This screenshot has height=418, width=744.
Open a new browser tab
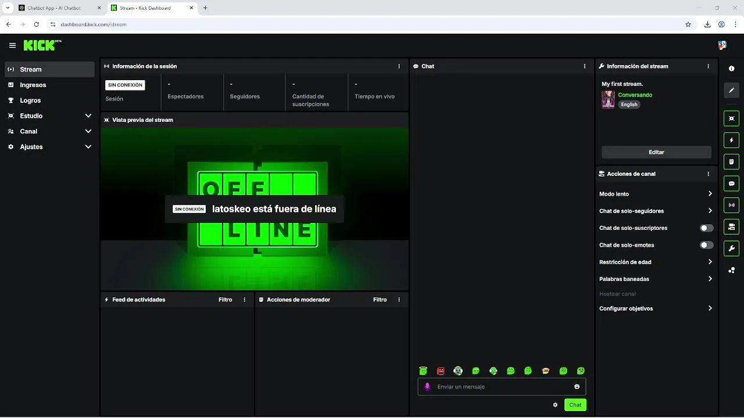(x=205, y=8)
